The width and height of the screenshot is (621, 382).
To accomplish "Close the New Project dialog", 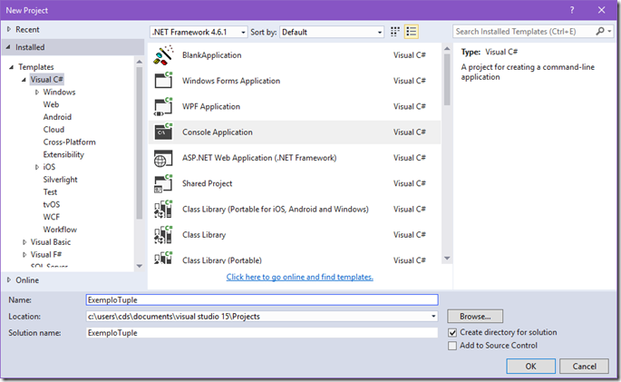I will click(602, 10).
